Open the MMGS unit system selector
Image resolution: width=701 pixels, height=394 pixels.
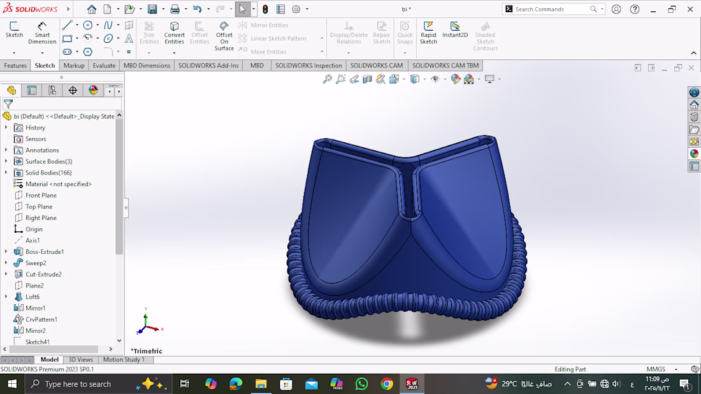tap(661, 369)
